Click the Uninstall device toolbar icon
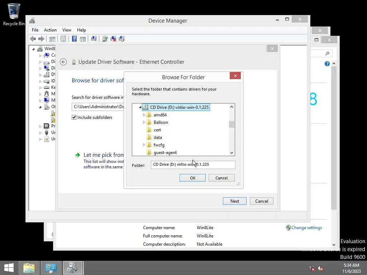This screenshot has width=367, height=275. pos(113,39)
